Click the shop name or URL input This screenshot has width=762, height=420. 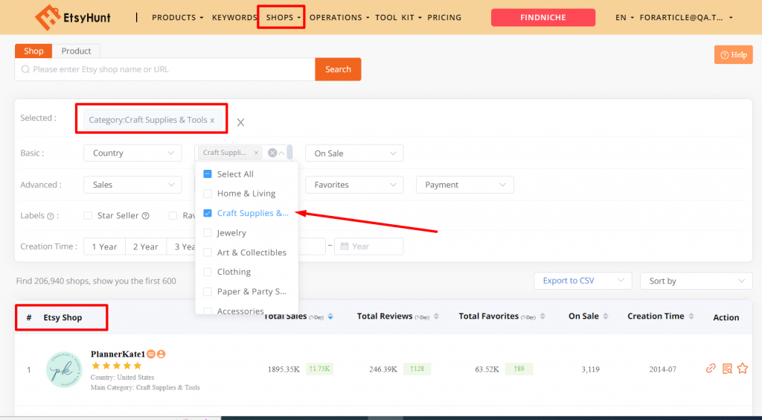pyautogui.click(x=165, y=69)
